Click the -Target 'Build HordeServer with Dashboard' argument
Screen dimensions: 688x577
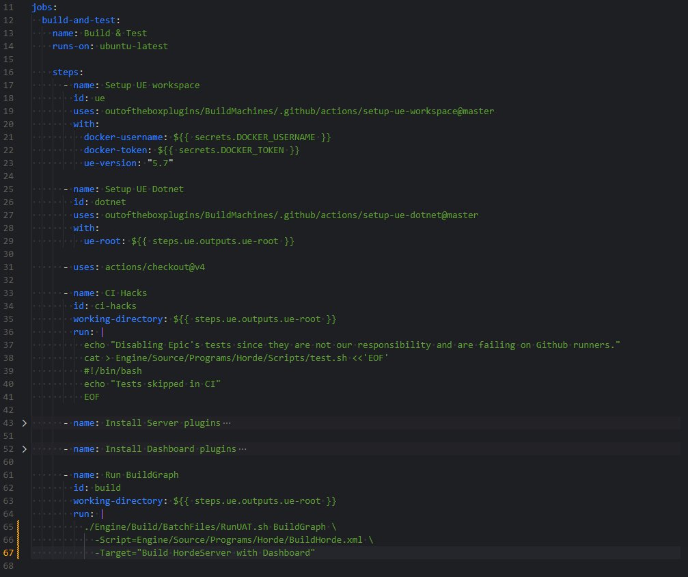(205, 553)
